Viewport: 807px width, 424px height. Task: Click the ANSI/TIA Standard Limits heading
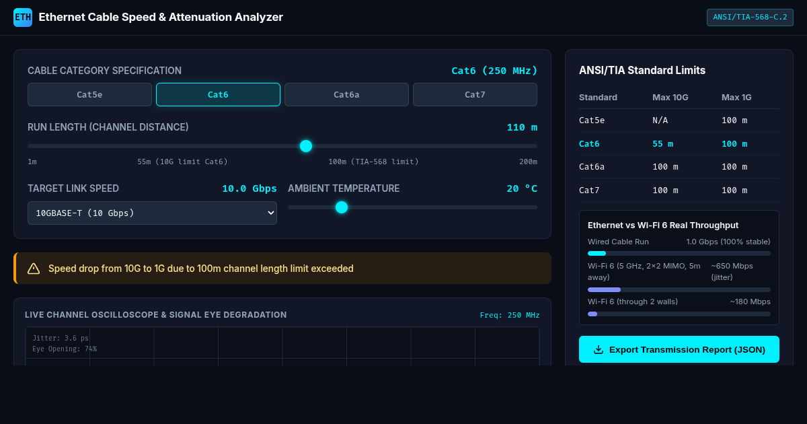click(x=642, y=71)
